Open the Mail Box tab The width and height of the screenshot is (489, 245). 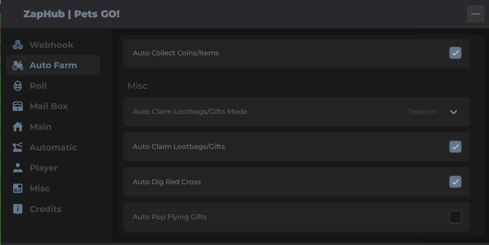pos(49,106)
